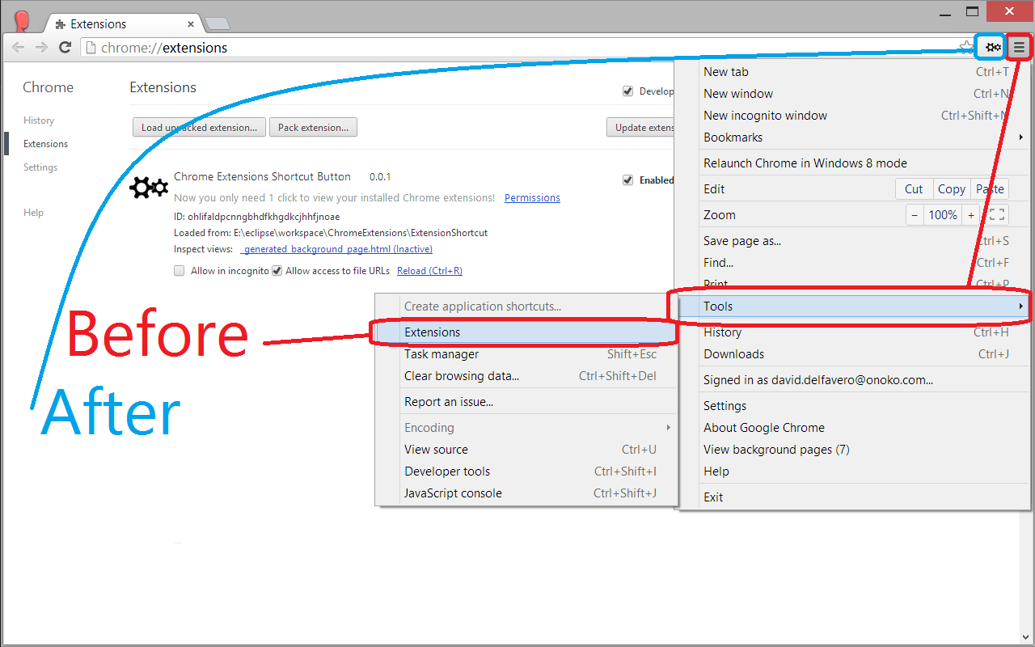Increase zoom with the plus button
Image resolution: width=1035 pixels, height=647 pixels.
click(x=971, y=215)
